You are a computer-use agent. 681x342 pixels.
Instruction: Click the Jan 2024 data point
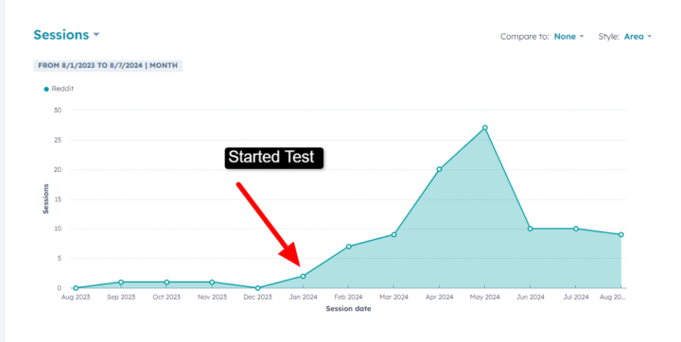(304, 276)
